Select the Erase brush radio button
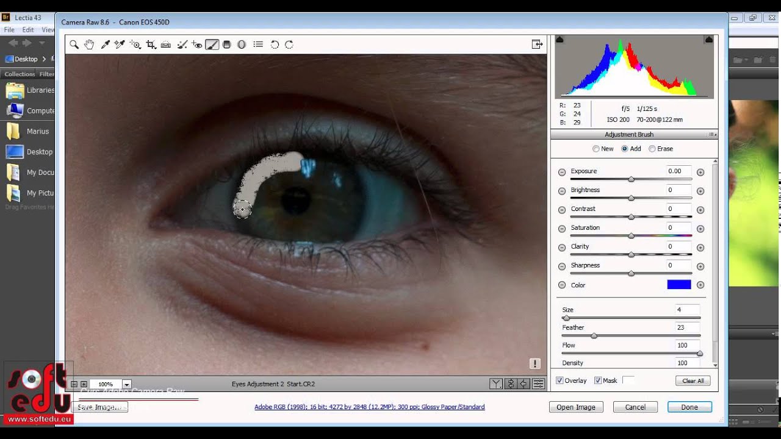Image resolution: width=781 pixels, height=439 pixels. coord(652,149)
